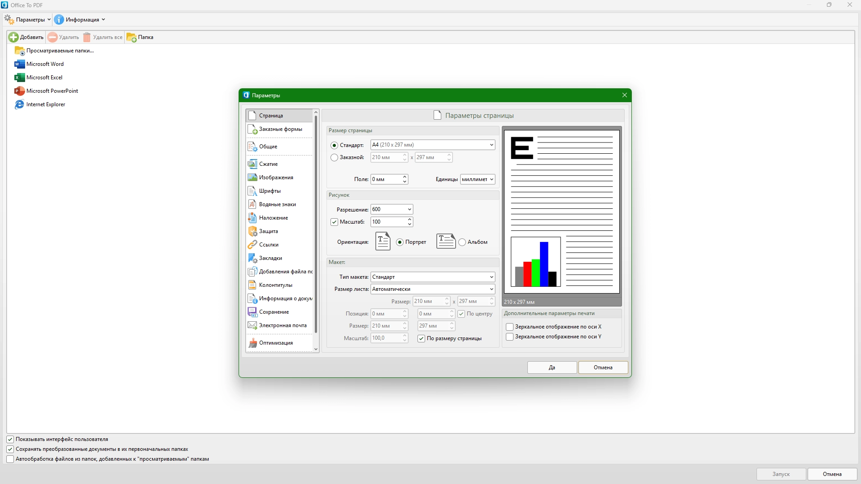Select the Microsoft Excel icon in list
Screen dimensions: 861x484
pyautogui.click(x=19, y=78)
